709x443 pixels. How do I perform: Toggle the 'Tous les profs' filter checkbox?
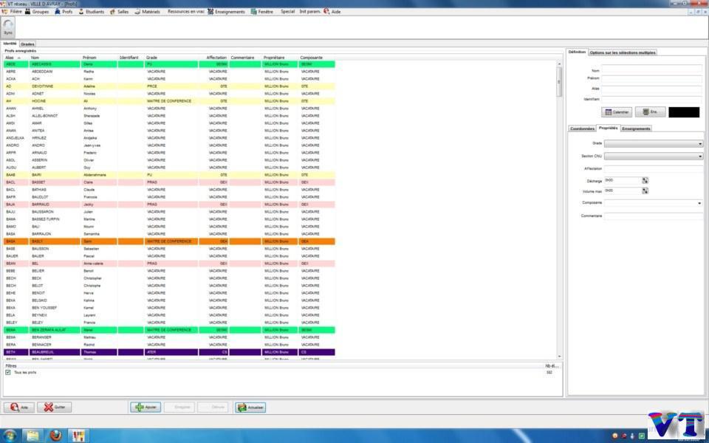point(8,372)
